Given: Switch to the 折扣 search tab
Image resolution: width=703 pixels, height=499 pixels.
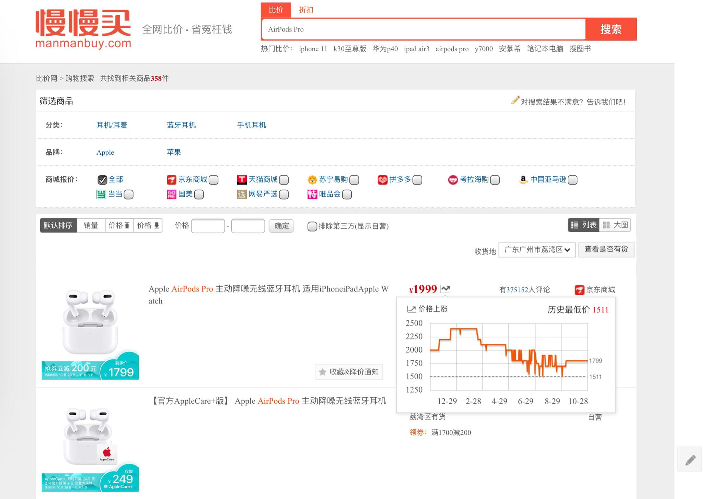Looking at the screenshot, I should coord(306,10).
